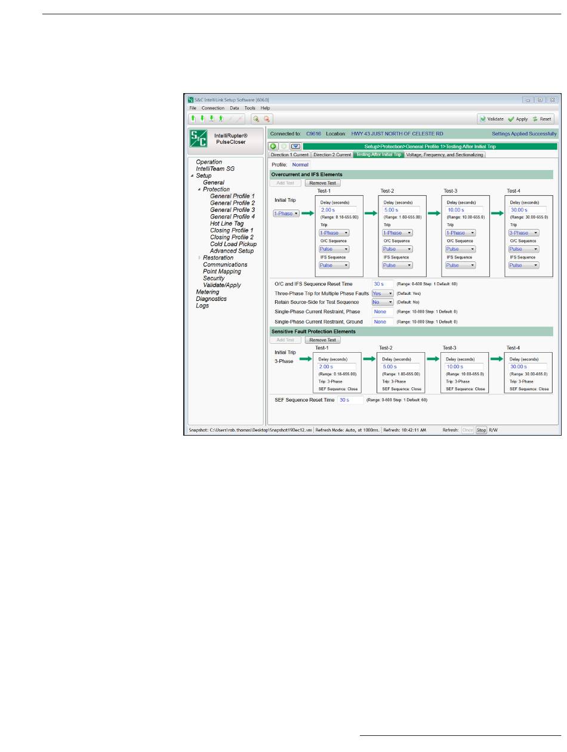
Task: Open the Connection menu
Action: click(x=212, y=108)
